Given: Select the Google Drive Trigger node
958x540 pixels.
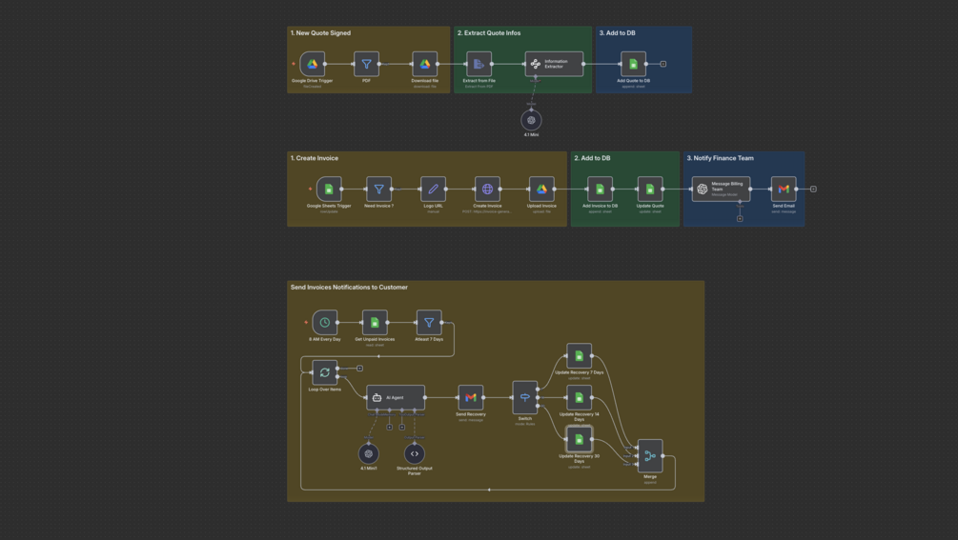Looking at the screenshot, I should 313,64.
